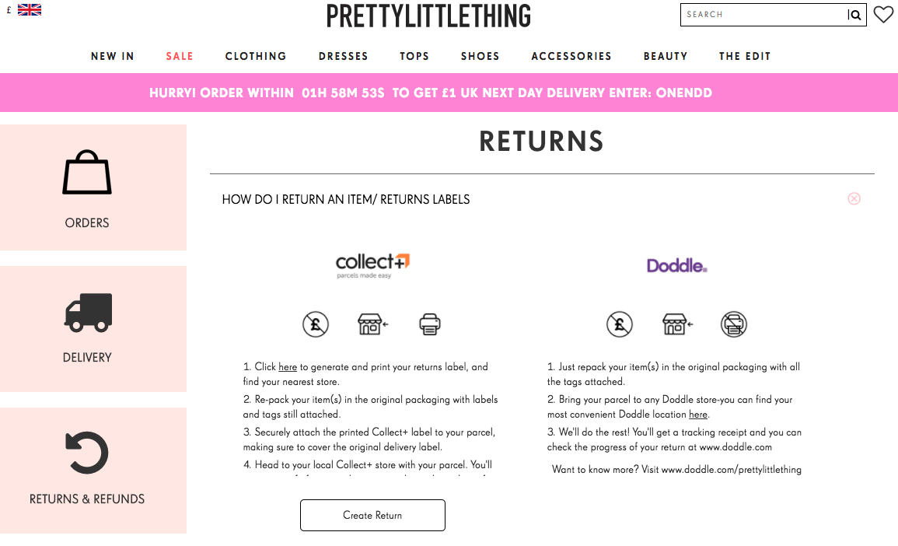Click 'here' link for Doddle locations
The image size is (898, 546).
(x=697, y=415)
